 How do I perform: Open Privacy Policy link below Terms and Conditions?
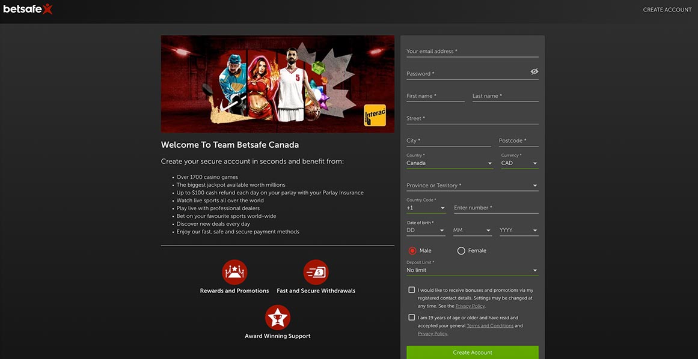click(432, 334)
